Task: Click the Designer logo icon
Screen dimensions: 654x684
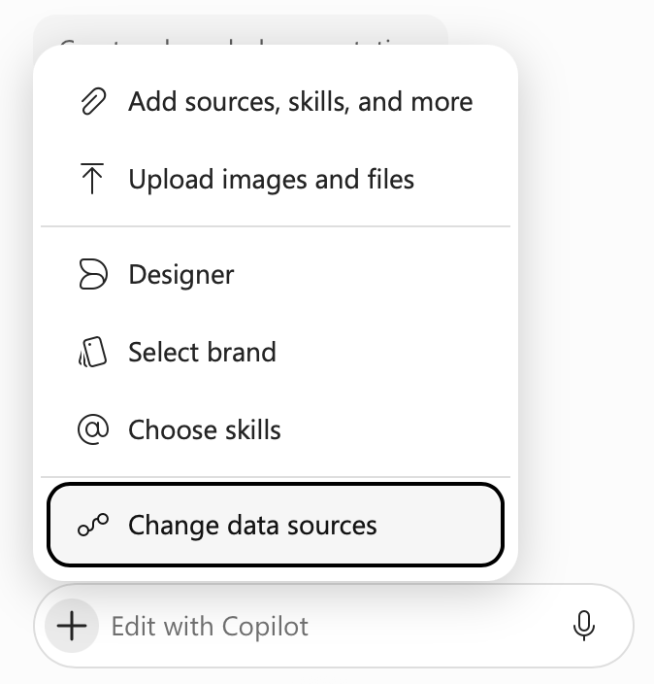Action: [93, 274]
